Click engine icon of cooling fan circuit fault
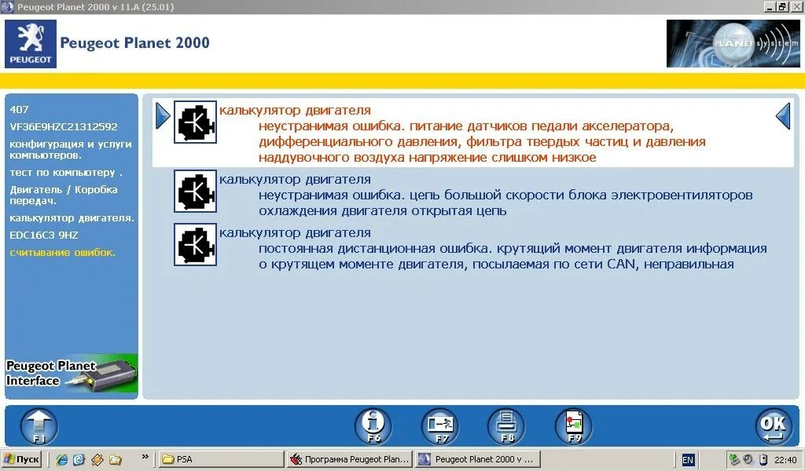Viewport: 805px width, 471px height. point(195,192)
